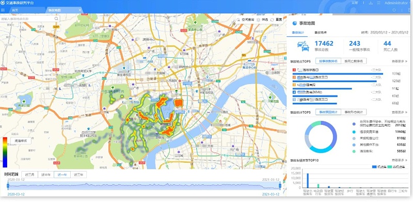Click the 筛选 filter tool
The height and width of the screenshot is (202, 413).
click(x=263, y=20)
